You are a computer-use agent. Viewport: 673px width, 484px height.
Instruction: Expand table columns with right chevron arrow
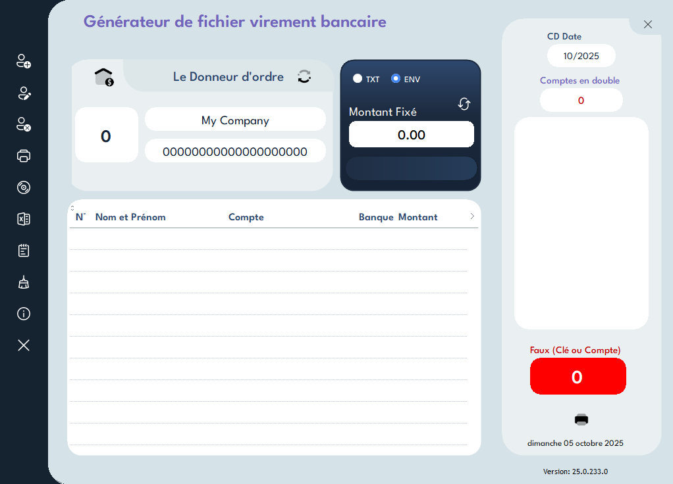[472, 216]
